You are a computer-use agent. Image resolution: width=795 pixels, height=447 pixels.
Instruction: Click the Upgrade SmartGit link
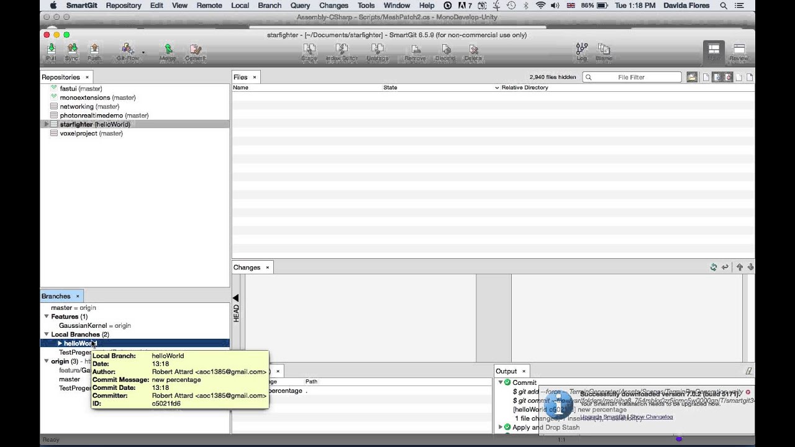tap(603, 417)
